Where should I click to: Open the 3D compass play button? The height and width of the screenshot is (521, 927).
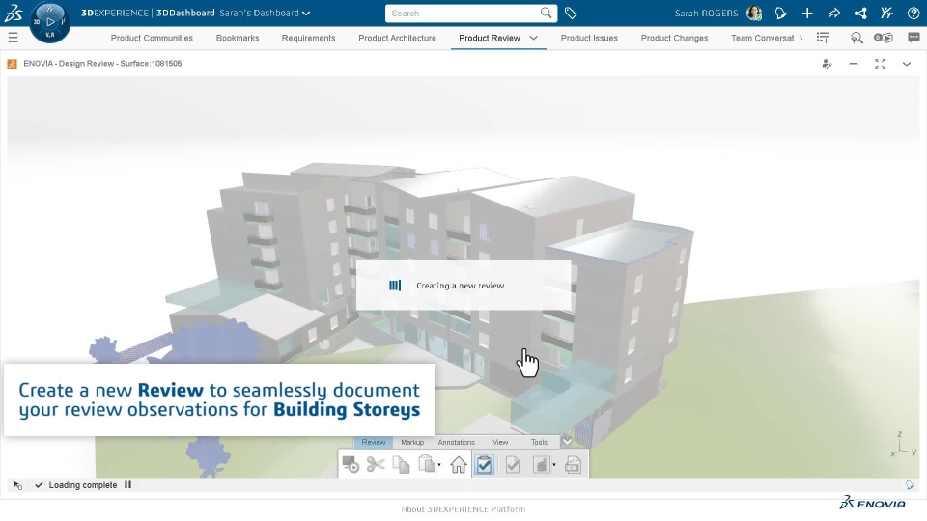50,22
